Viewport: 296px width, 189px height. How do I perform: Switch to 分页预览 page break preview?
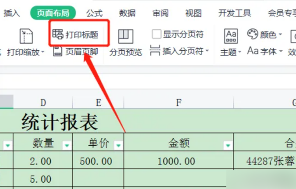tap(126, 43)
